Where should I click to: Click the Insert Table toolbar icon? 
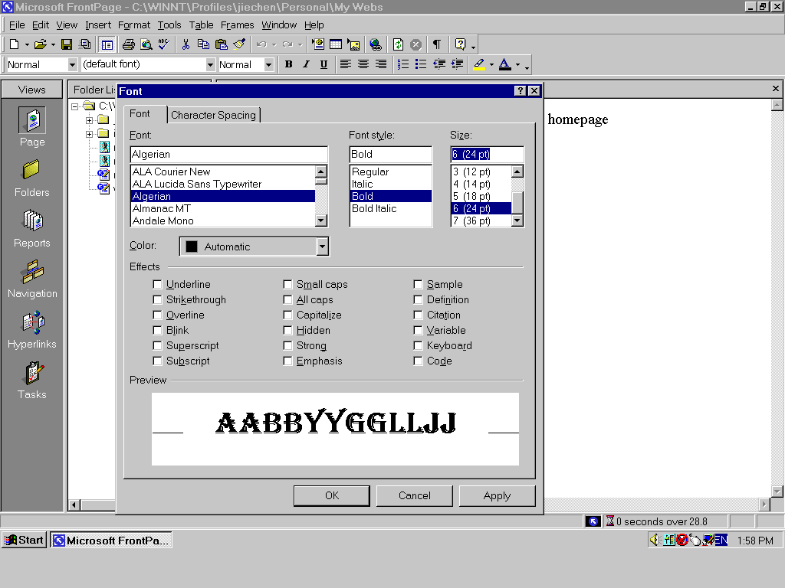click(335, 44)
